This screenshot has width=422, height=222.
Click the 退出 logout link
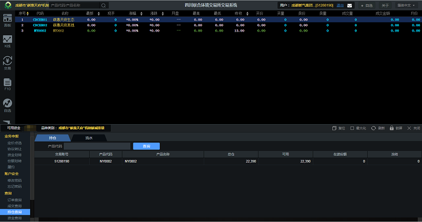(340, 5)
